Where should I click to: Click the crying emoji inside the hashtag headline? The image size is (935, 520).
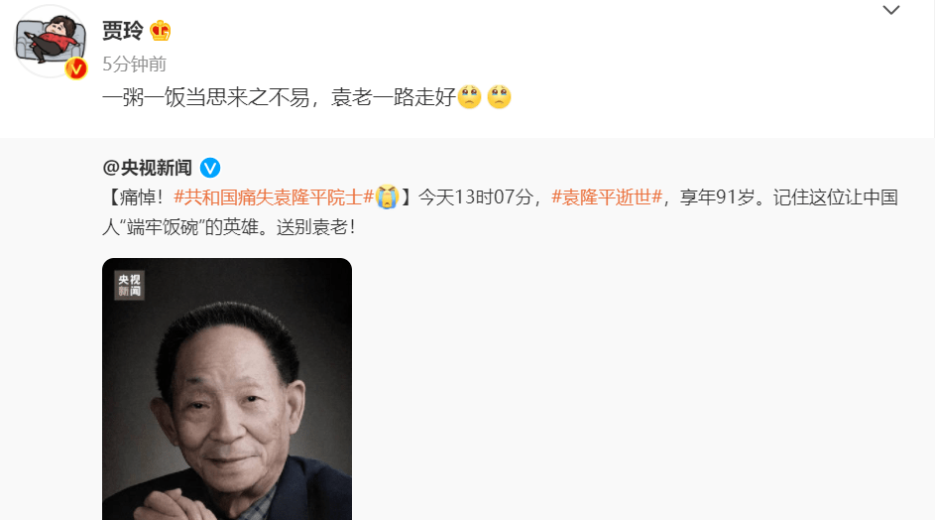coord(387,197)
